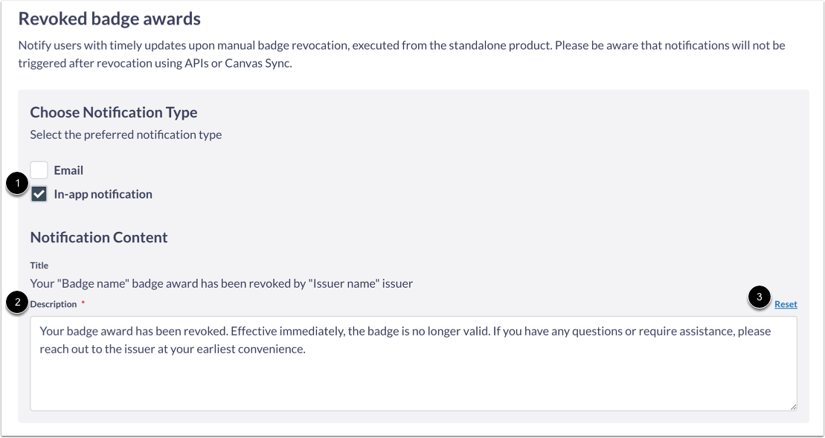Click the Reset link for Description

point(786,304)
